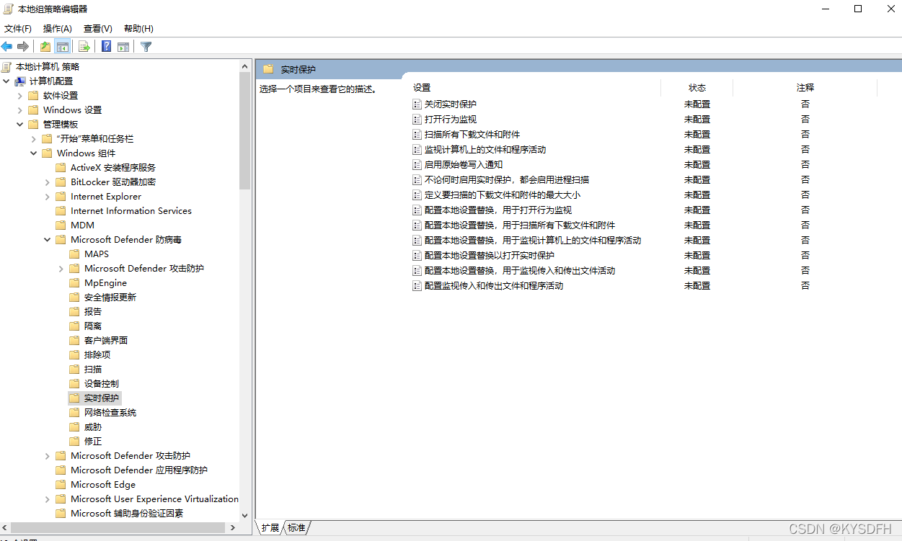The width and height of the screenshot is (902, 541).
Task: Select 定义要扫描的下载文件和附件的最大大小 policy
Action: [x=503, y=195]
